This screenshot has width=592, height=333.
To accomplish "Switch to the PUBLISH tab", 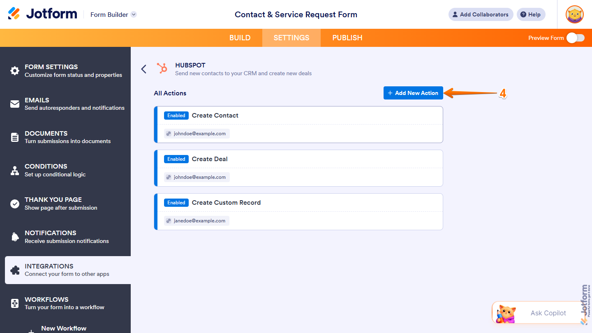I will click(x=347, y=38).
